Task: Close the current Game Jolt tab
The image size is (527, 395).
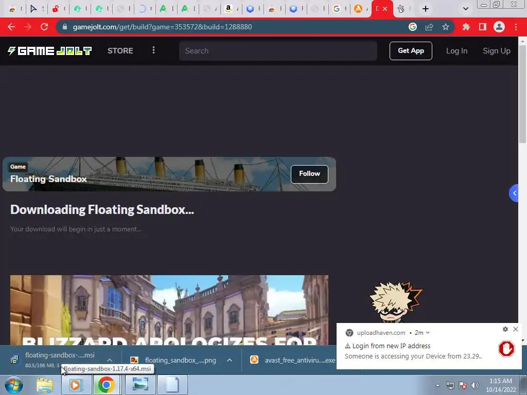Action: click(385, 9)
